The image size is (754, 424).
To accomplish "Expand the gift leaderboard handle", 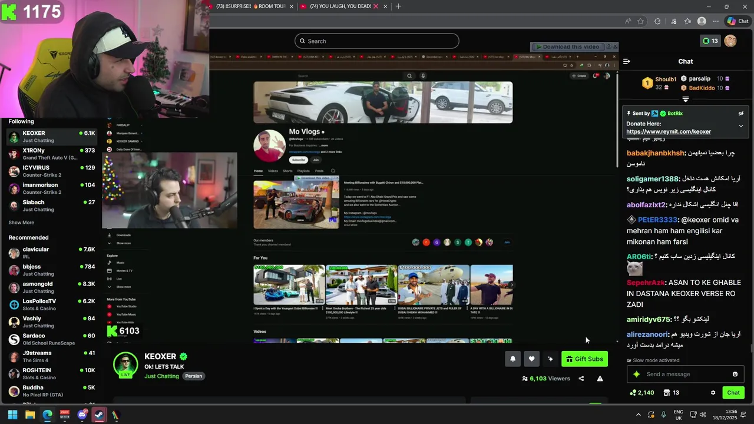I will click(685, 100).
